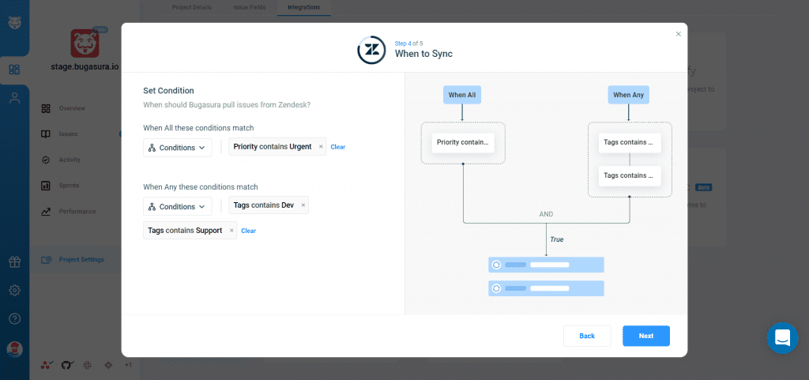This screenshot has width=809, height=380.
Task: Open the gift rewards icon
Action: pyautogui.click(x=14, y=262)
